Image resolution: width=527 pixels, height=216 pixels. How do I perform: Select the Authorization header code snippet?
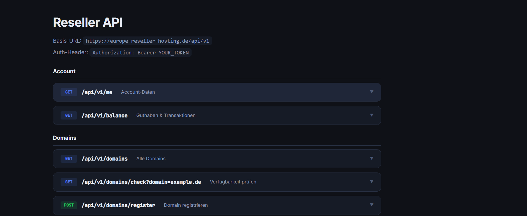(x=140, y=52)
